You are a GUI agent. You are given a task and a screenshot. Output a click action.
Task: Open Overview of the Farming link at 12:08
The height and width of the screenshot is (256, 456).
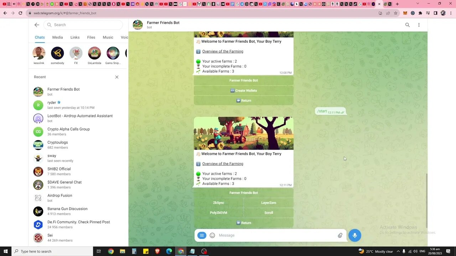tap(223, 52)
